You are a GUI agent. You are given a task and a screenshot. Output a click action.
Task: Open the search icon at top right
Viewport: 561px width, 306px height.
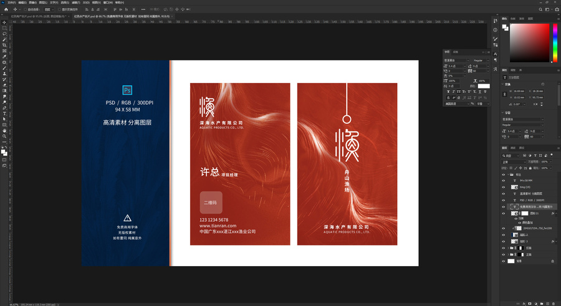[540, 9]
